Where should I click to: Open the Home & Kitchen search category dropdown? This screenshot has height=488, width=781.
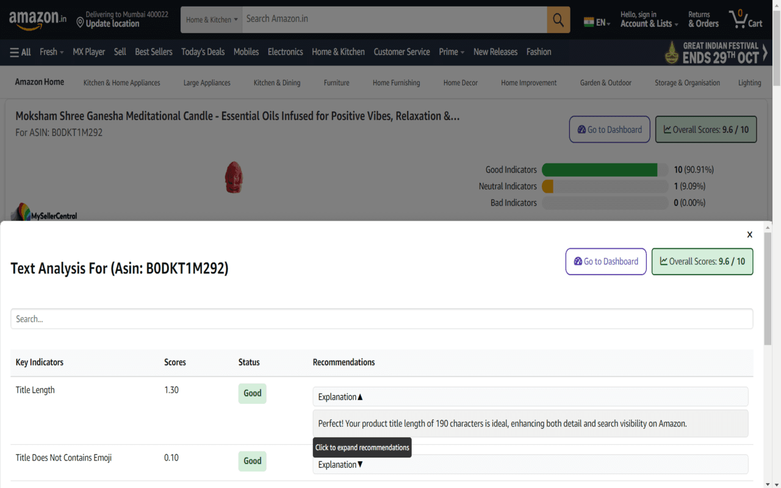tap(212, 20)
